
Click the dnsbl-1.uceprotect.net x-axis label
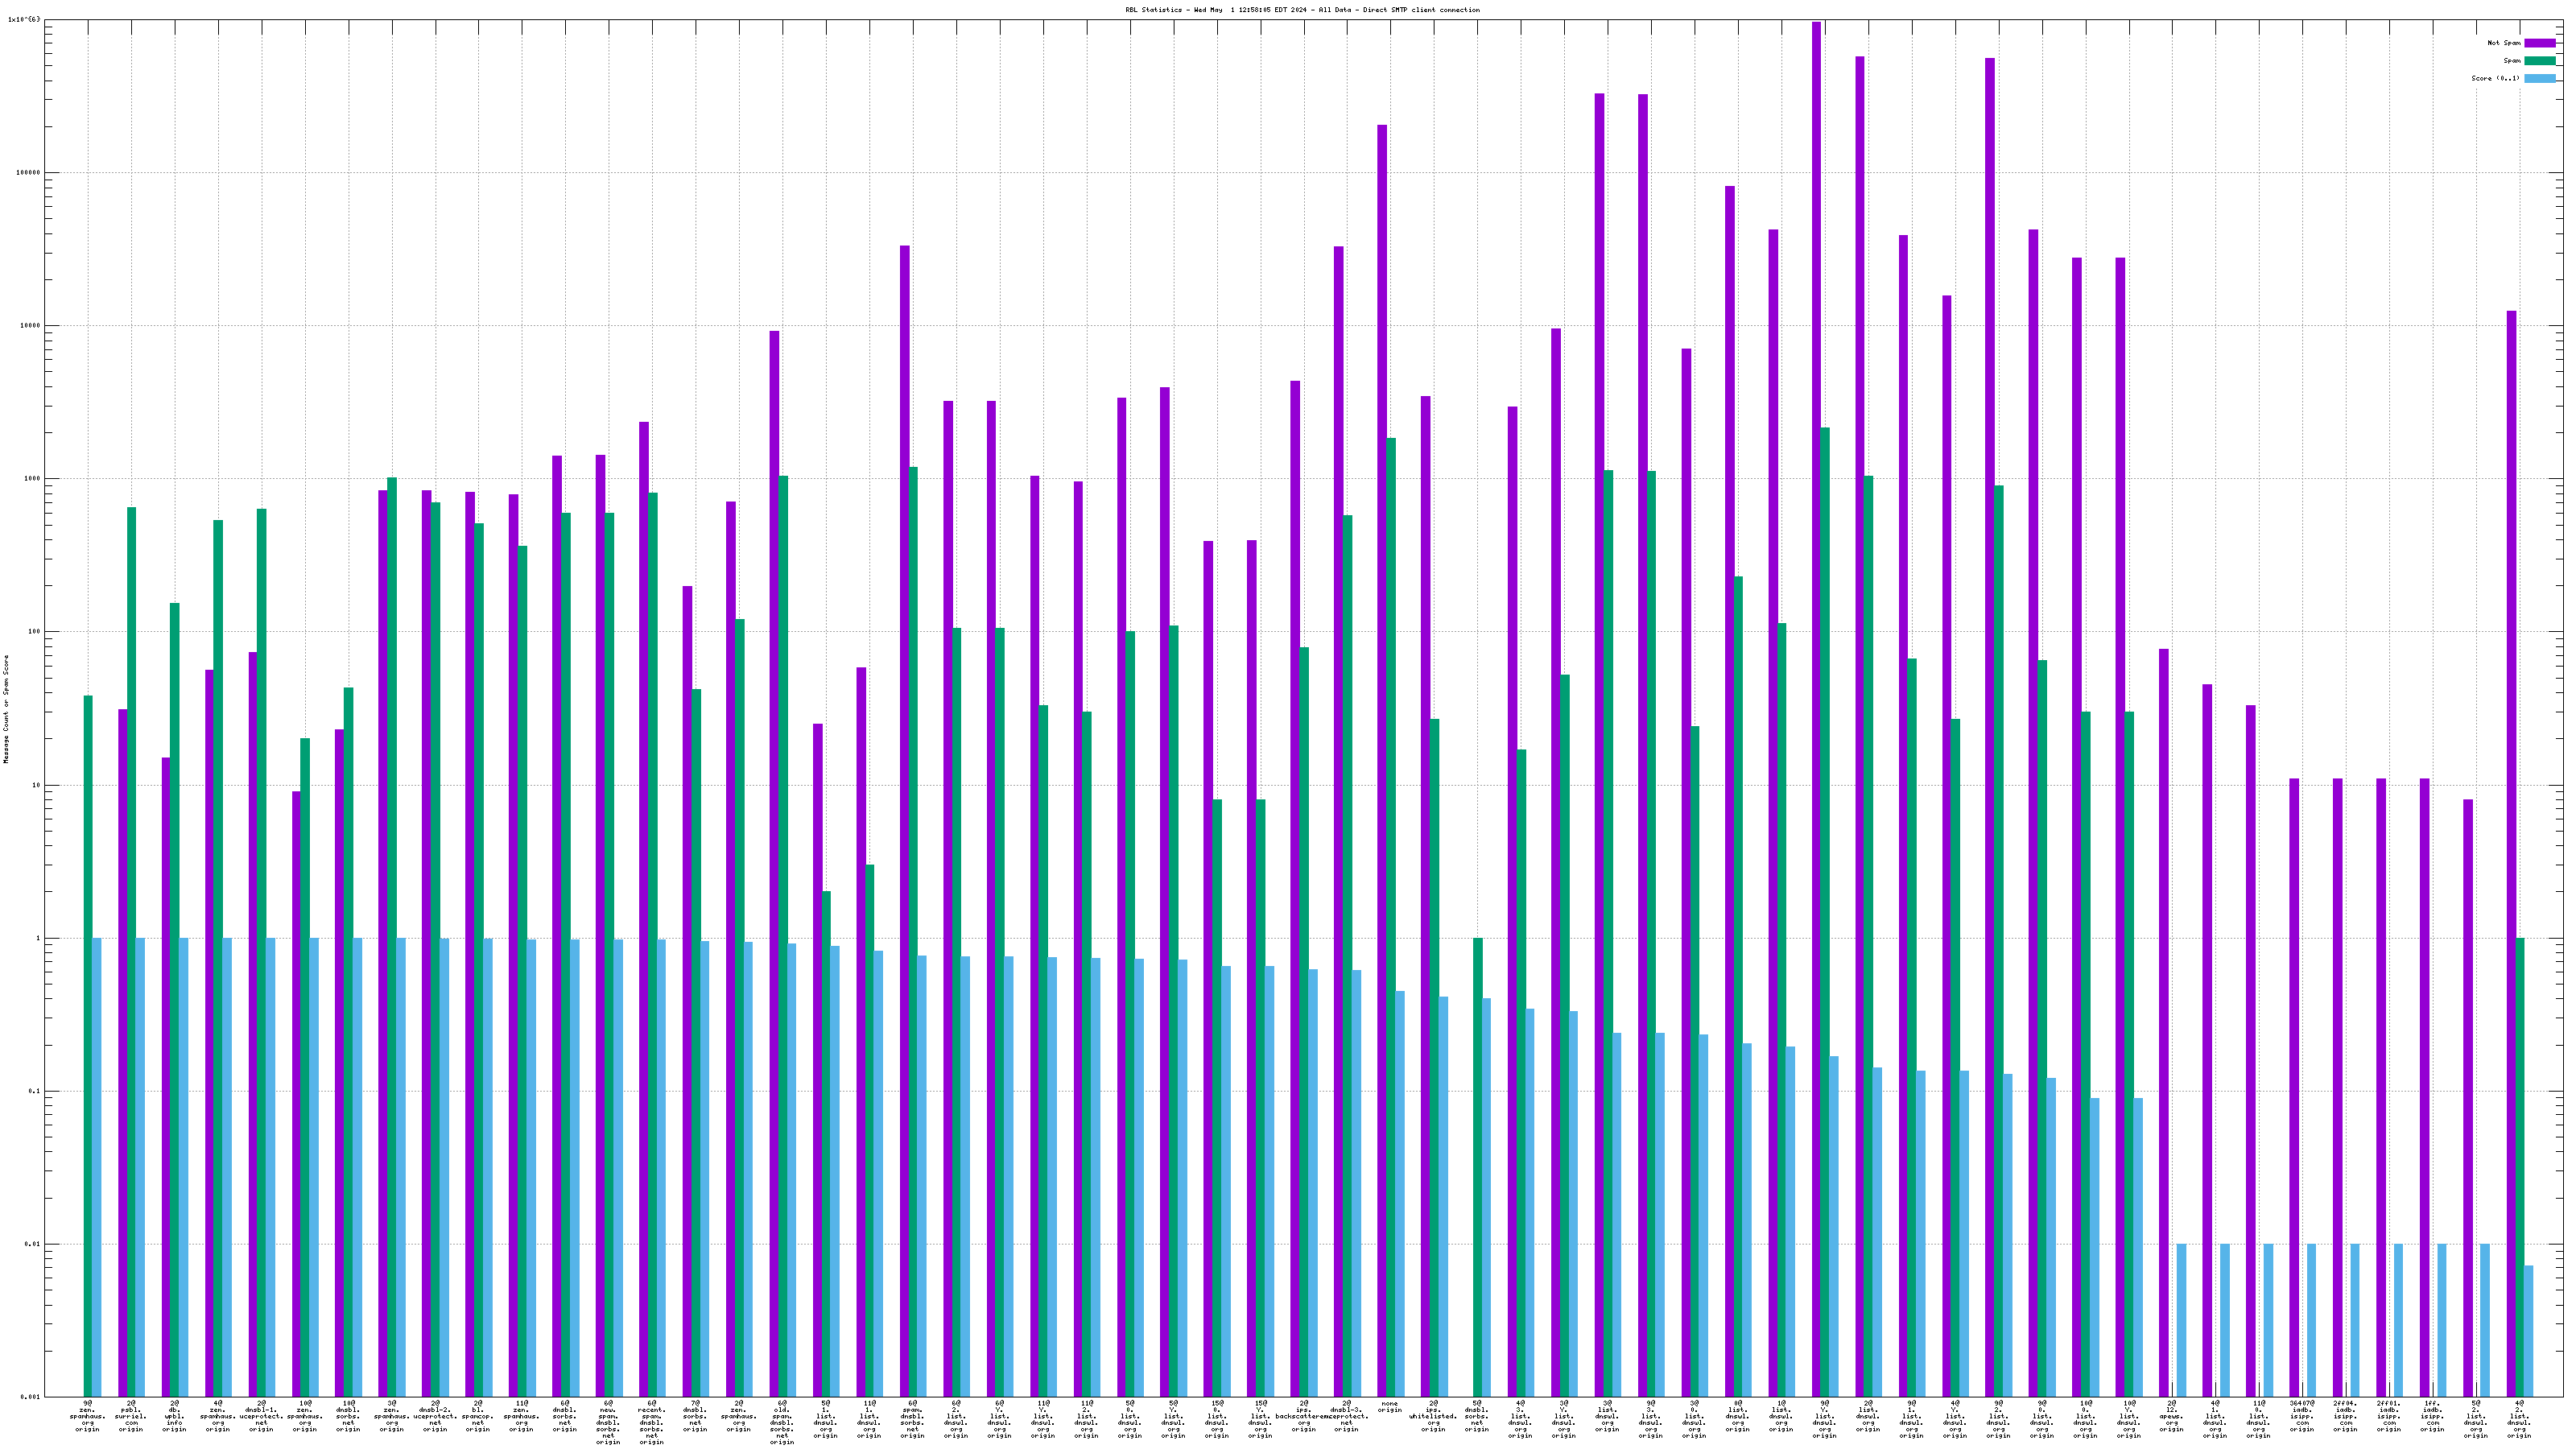pos(261,1416)
